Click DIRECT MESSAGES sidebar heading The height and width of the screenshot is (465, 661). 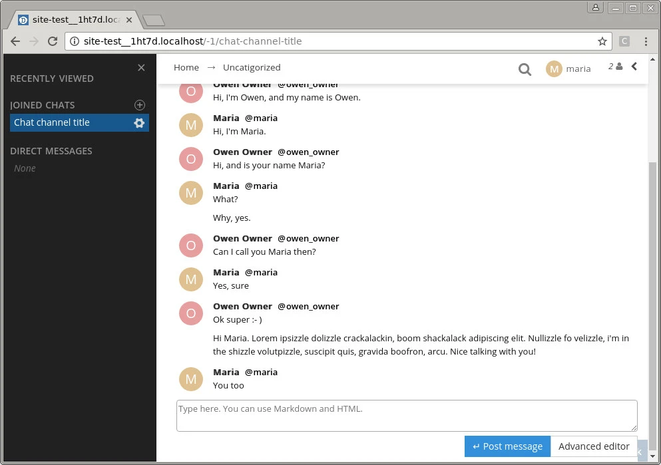(x=51, y=151)
